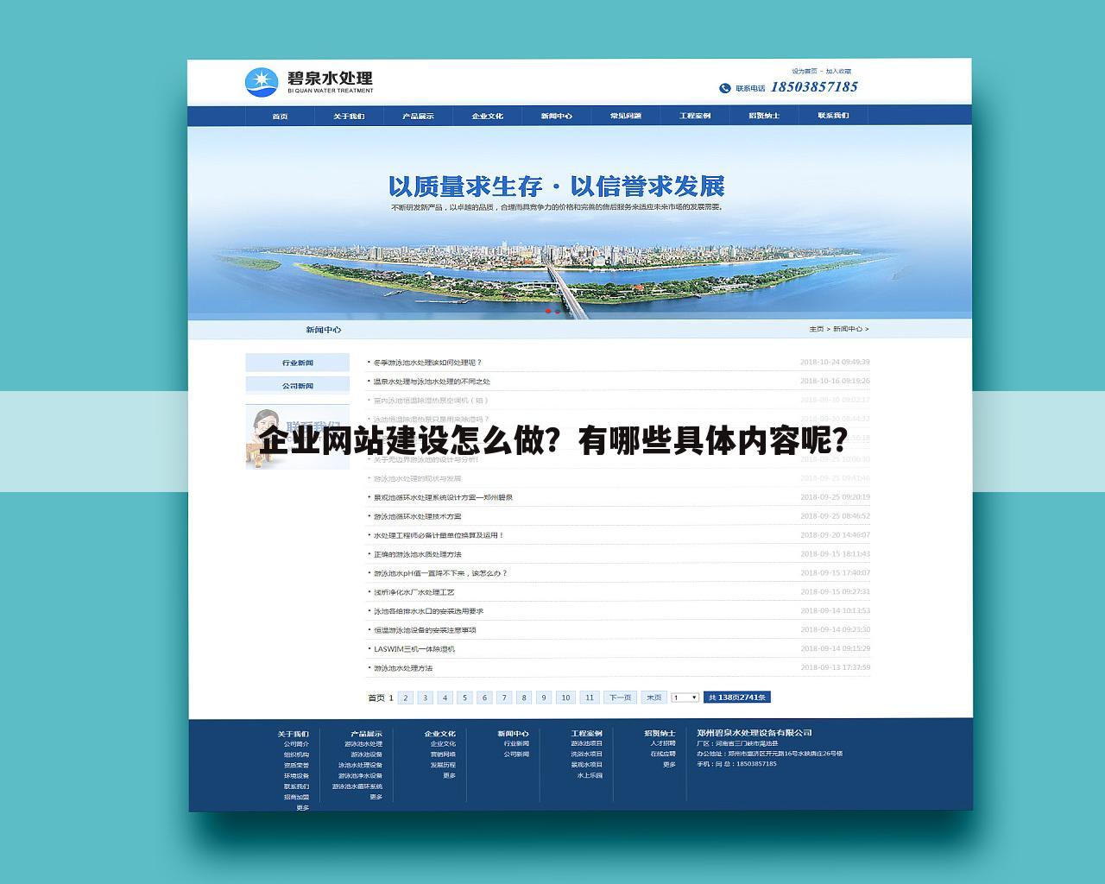
Task: Click the 加入收藏 link at top
Action: click(838, 72)
